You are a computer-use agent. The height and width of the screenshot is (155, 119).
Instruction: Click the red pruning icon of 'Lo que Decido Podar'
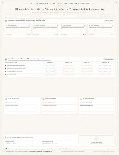(43, 99)
